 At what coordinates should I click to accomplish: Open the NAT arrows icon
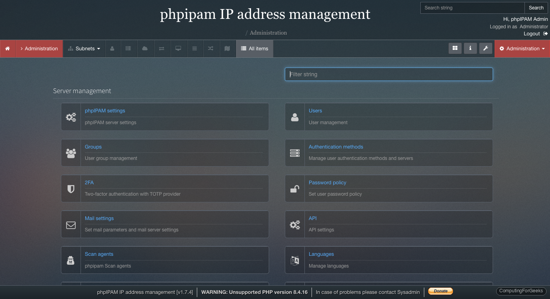click(x=162, y=48)
